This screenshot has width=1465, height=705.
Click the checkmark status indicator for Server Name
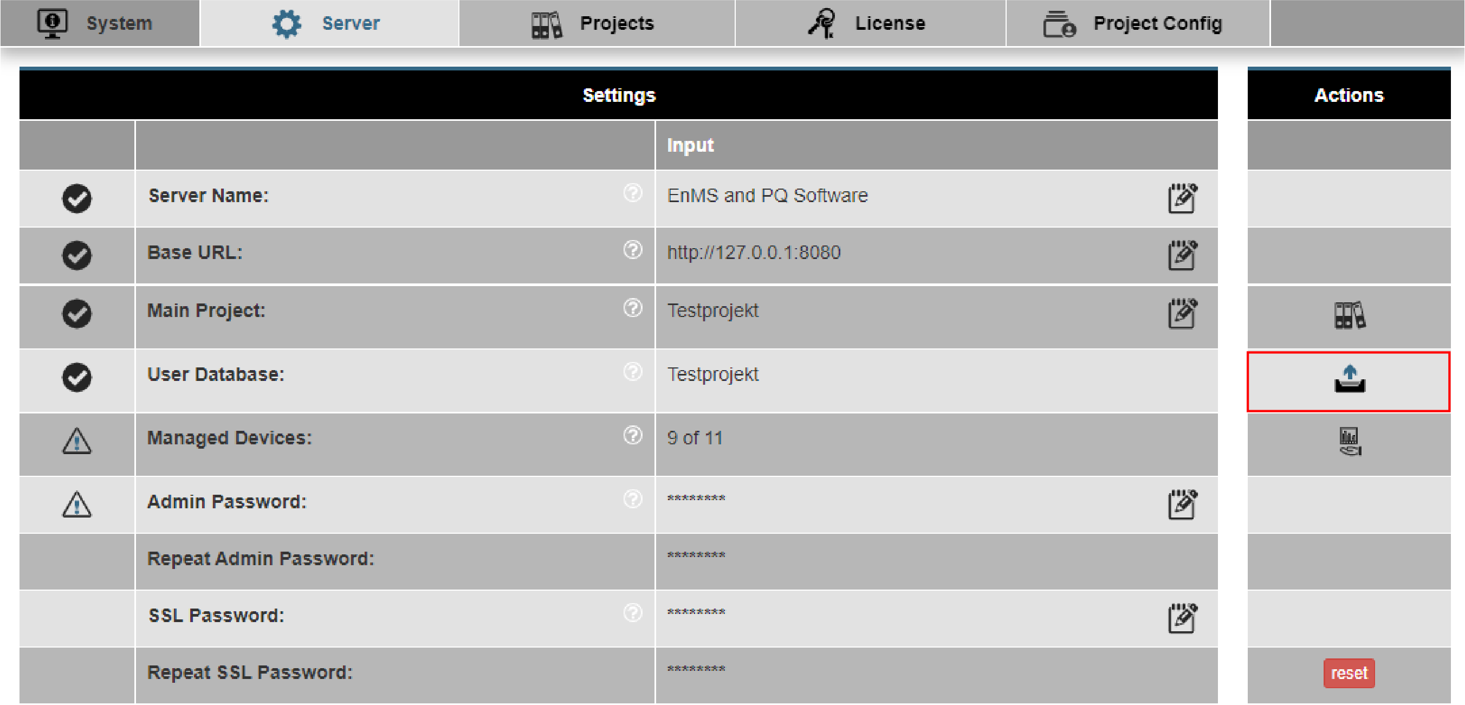point(77,198)
